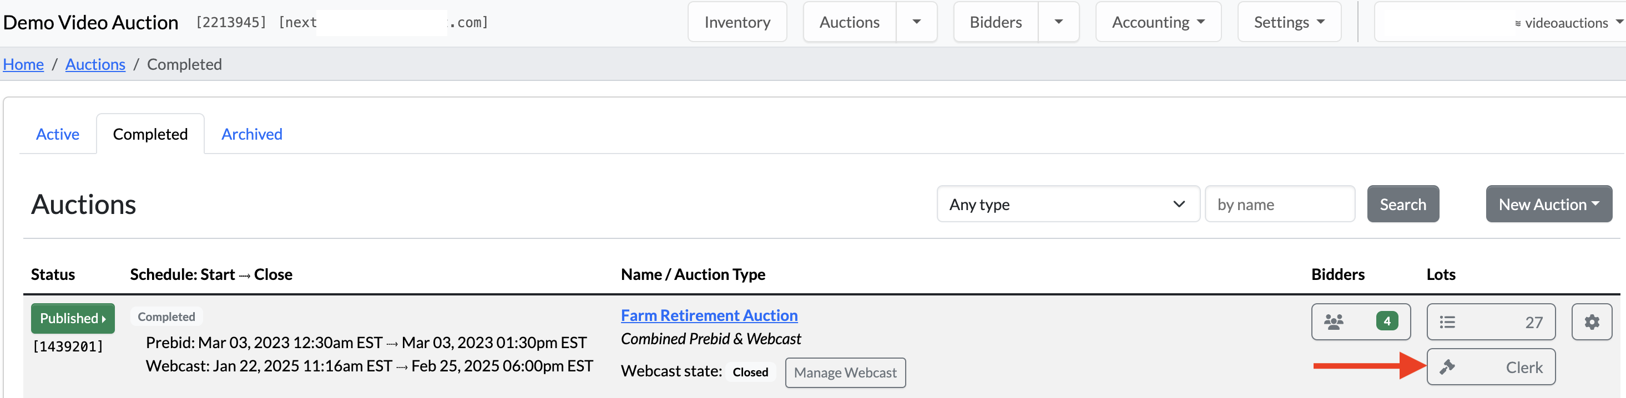Open the Any type filter select
The width and height of the screenshot is (1626, 398).
click(x=1067, y=205)
